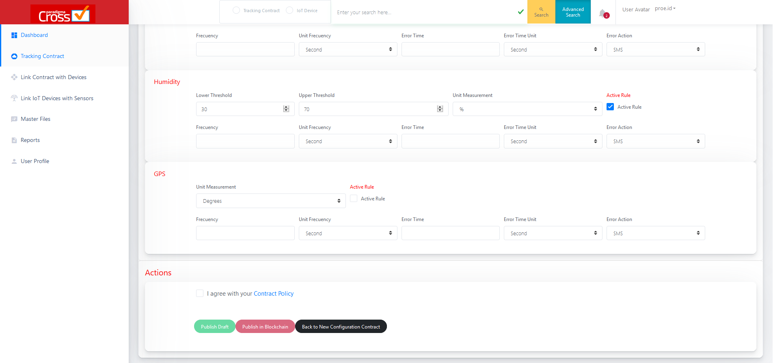
Task: Click the Advanced Search button
Action: (573, 12)
